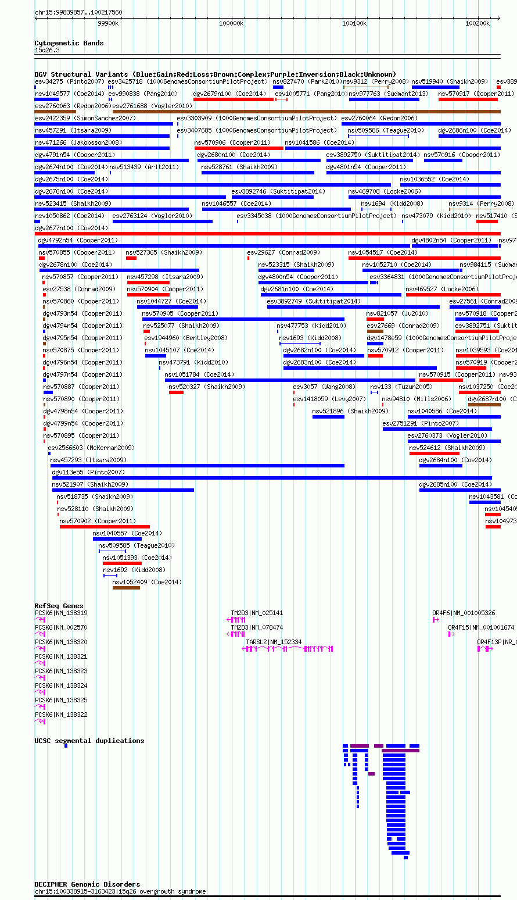Open the DECIPHER Genomic Disorders track title

click(87, 884)
